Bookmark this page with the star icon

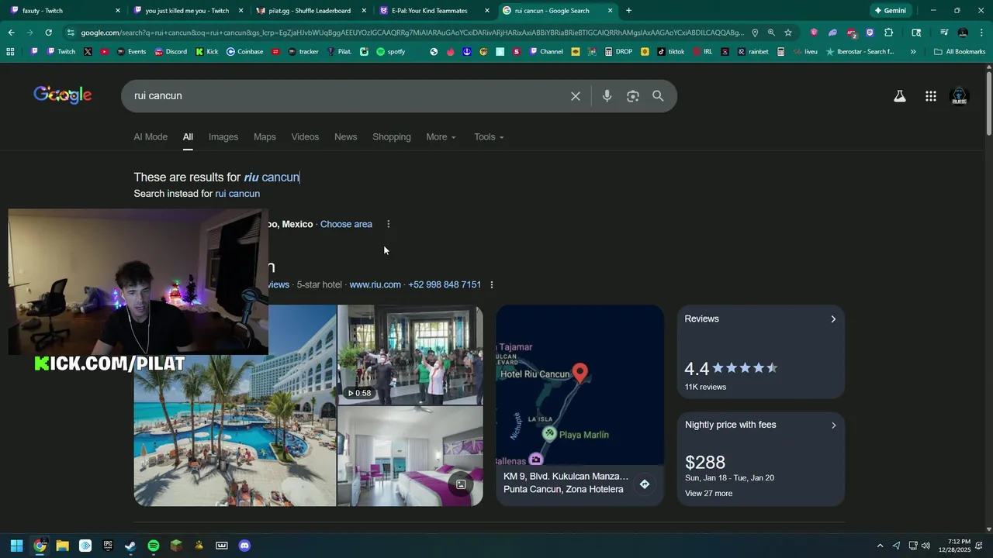click(788, 33)
